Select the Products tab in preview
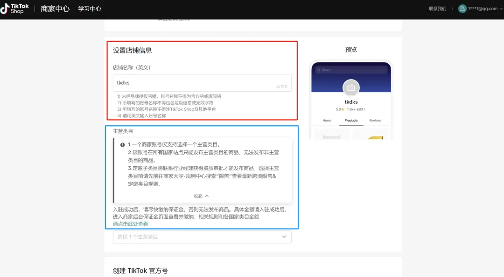Screen dimensions: 504x277 click(351, 121)
